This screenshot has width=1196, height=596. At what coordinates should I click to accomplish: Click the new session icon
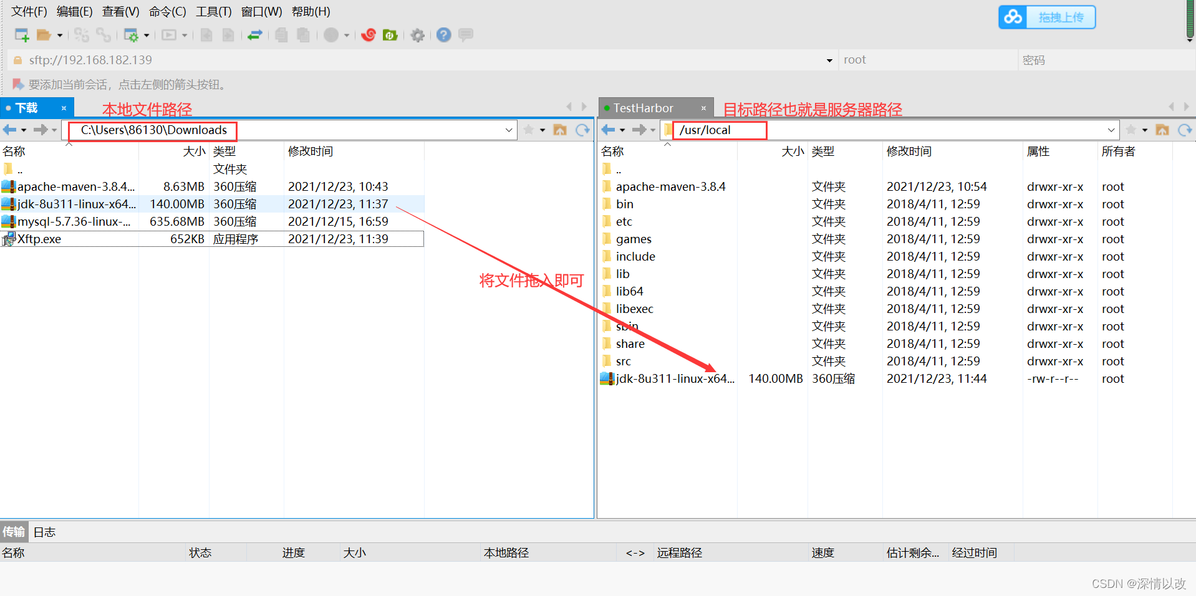coord(22,35)
